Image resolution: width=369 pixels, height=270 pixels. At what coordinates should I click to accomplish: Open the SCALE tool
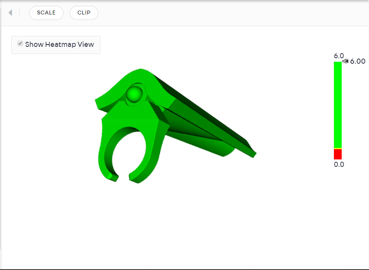(46, 13)
